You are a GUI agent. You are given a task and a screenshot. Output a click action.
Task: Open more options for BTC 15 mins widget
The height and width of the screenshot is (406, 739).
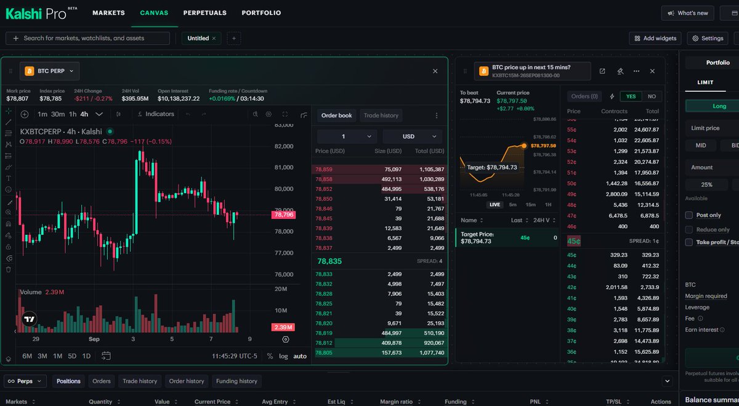pos(636,71)
